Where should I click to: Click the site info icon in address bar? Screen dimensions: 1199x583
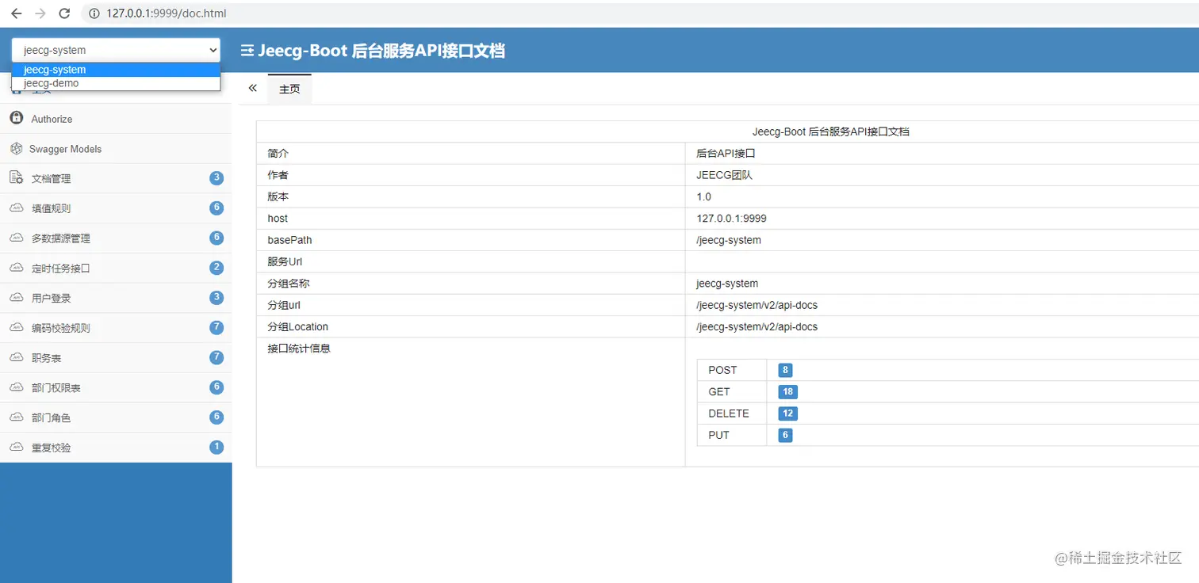[94, 13]
